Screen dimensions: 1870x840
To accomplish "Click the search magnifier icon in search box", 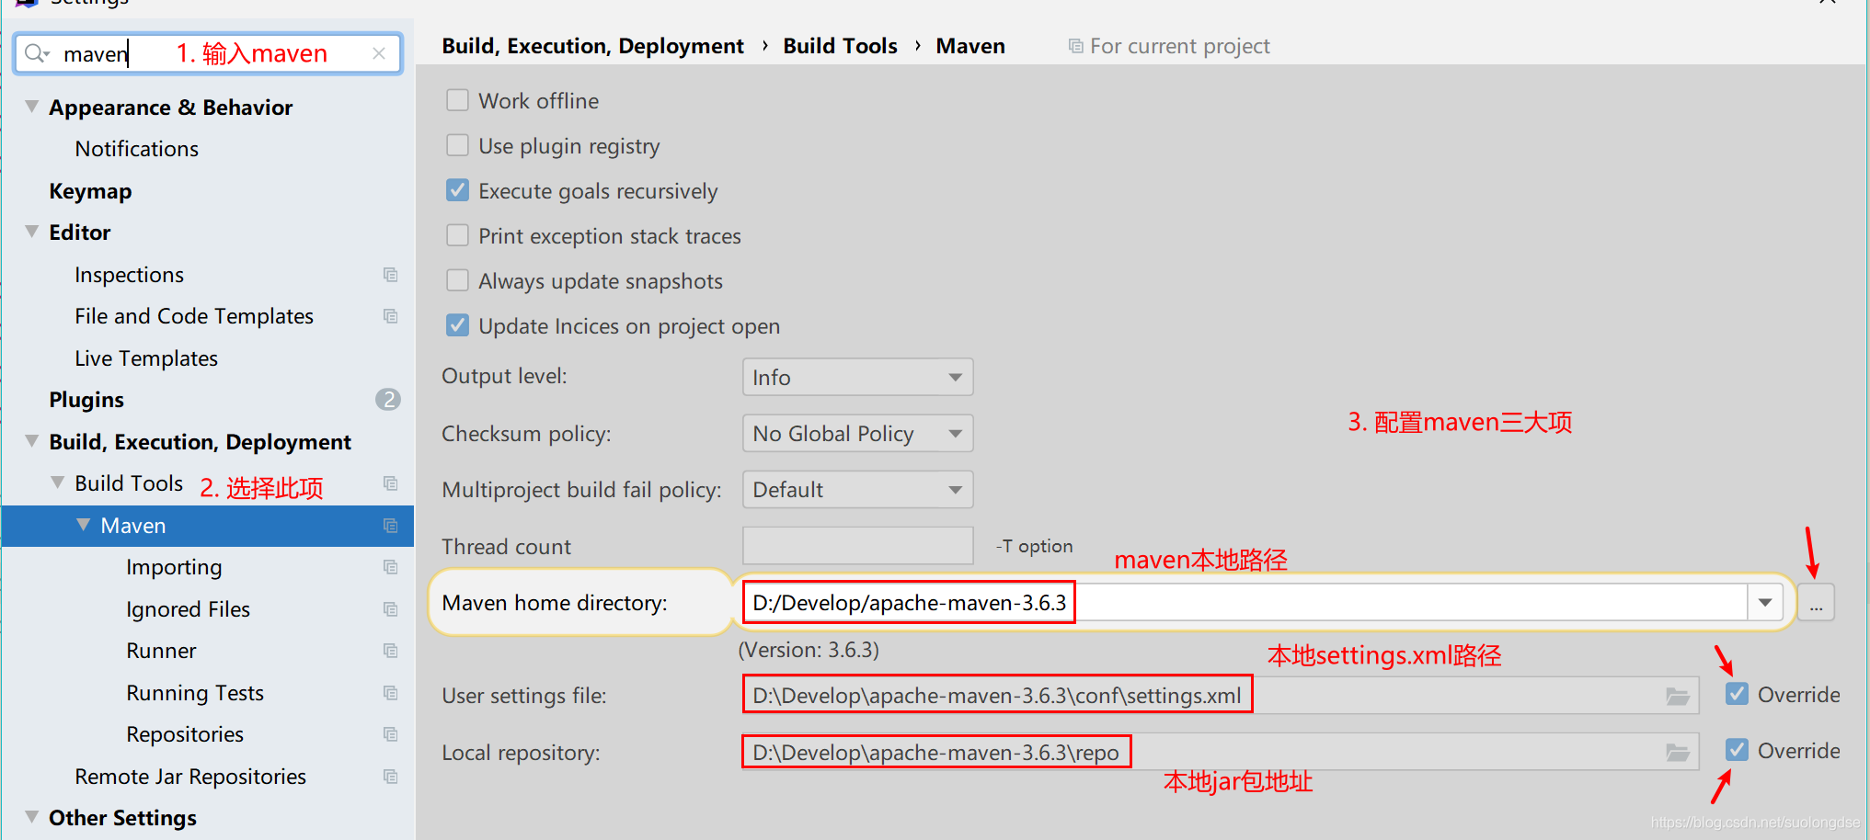I will [36, 53].
